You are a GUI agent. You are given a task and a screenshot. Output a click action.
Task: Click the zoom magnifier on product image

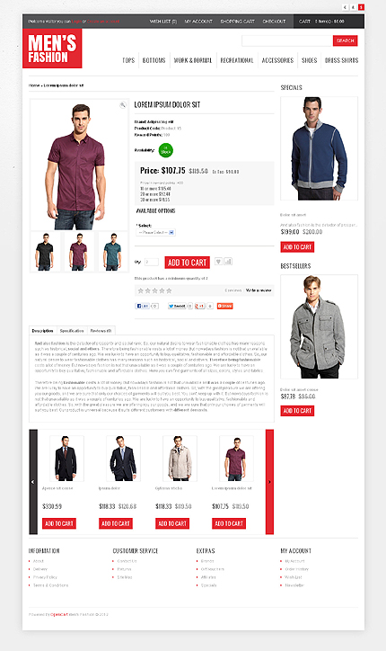(123, 105)
